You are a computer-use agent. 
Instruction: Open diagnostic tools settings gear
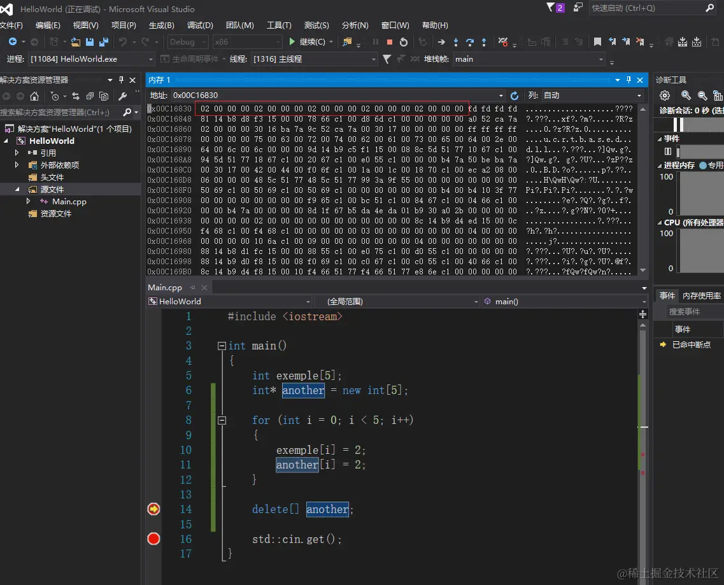click(x=665, y=95)
